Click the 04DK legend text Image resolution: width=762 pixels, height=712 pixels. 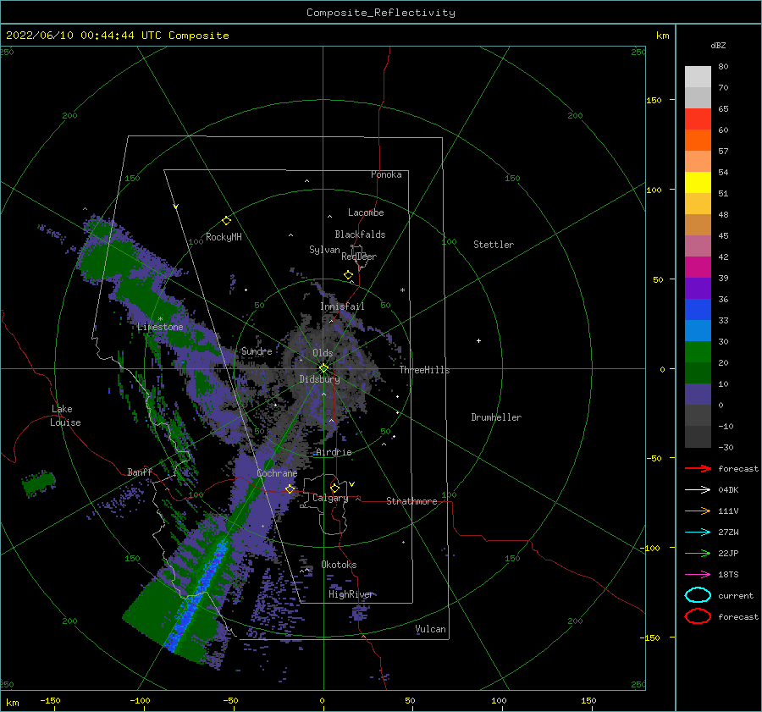tap(728, 490)
